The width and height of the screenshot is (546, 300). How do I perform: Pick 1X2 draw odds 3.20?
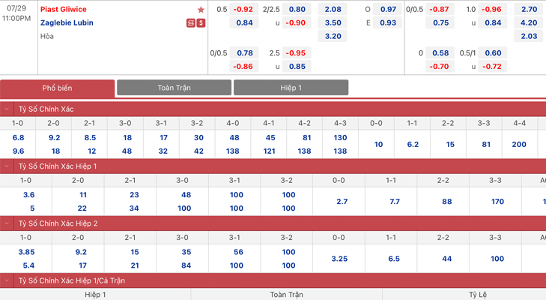coord(333,36)
